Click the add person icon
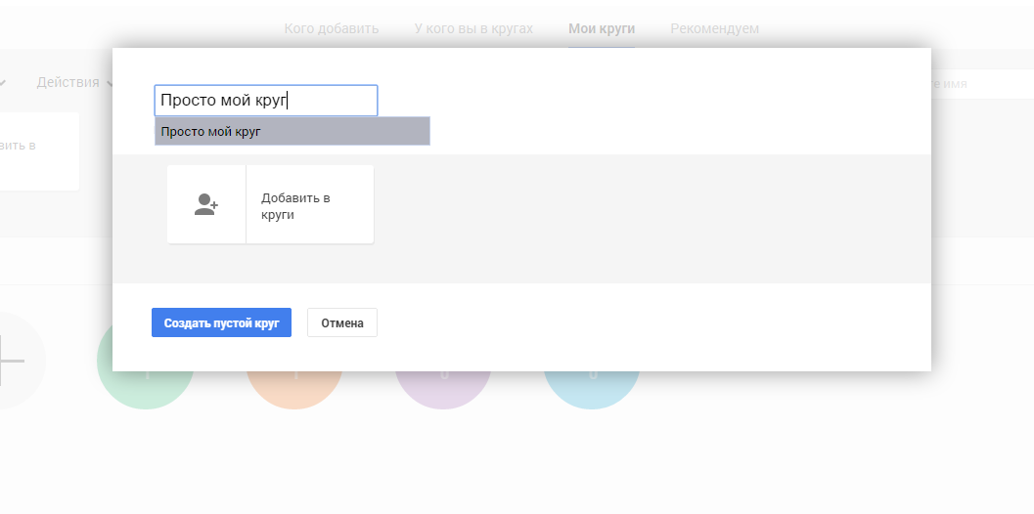This screenshot has height=514, width=1034. coord(205,204)
